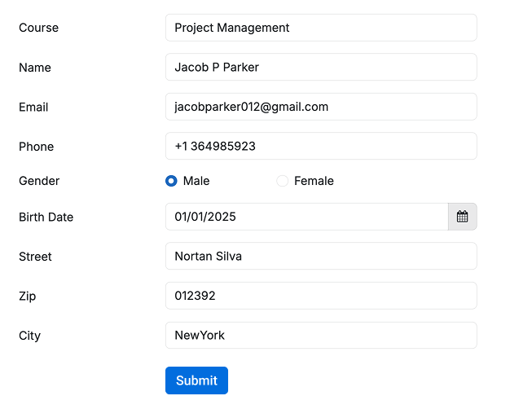Click into the Phone number field
Viewport: 510px width, 409px height.
(x=320, y=147)
